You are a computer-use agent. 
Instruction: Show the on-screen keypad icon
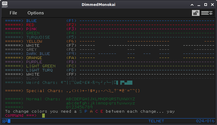(207, 13)
